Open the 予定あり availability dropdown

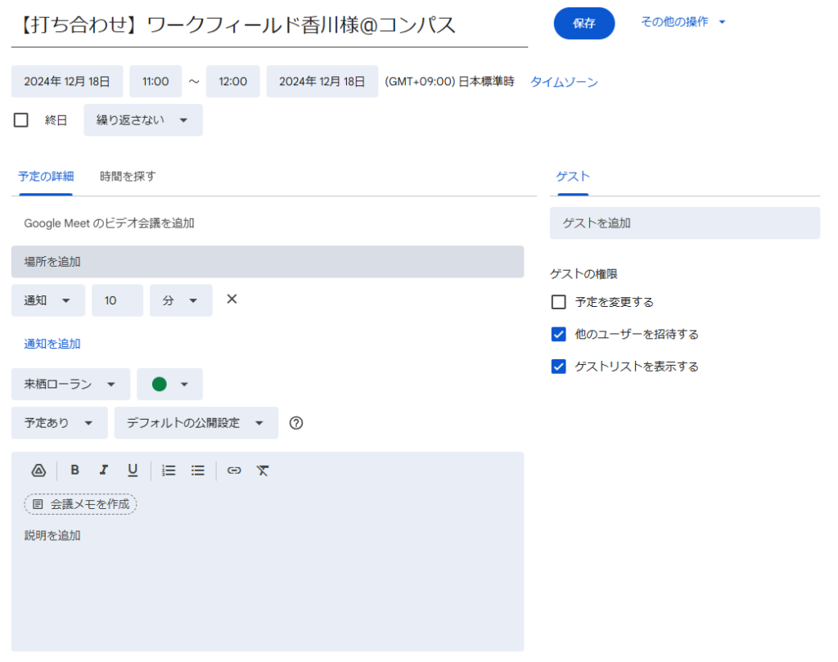[x=59, y=423]
